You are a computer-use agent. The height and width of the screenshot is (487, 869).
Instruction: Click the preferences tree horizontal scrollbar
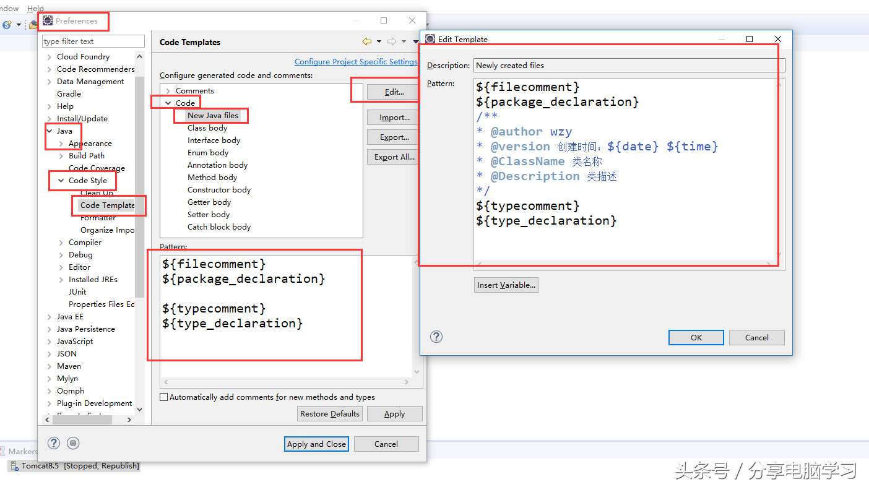point(82,420)
